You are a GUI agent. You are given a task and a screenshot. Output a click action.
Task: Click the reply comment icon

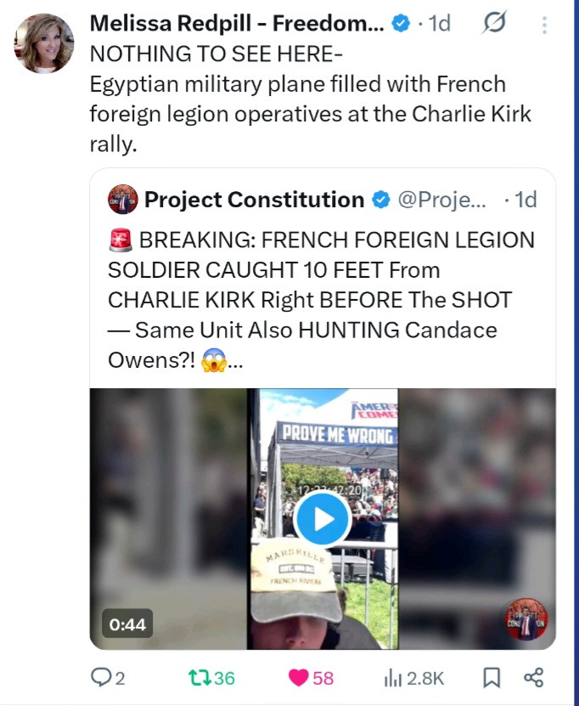coord(101,677)
